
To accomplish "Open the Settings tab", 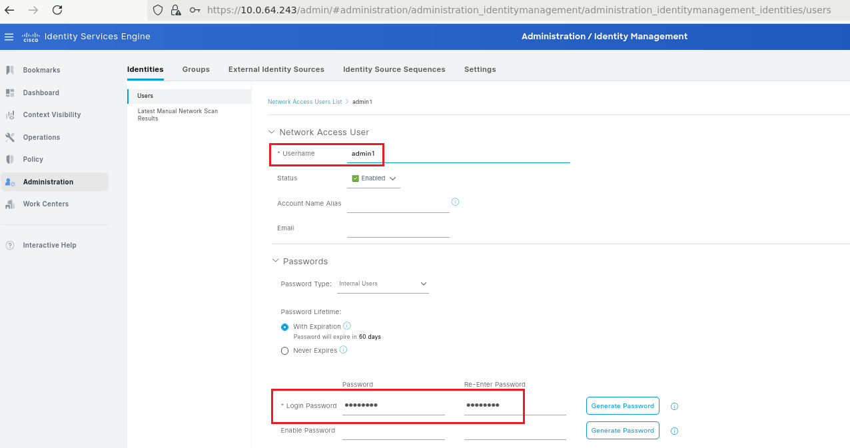I will point(480,69).
